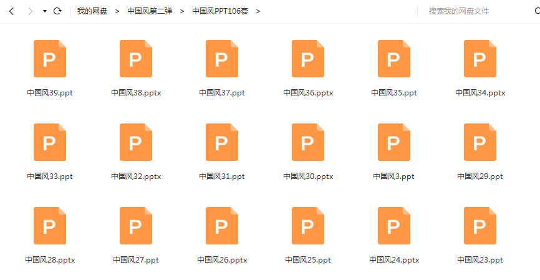Screen dimensions: 540x280
Task: Select 中国风PPT106套 breadcrumb folder
Action: [220, 11]
